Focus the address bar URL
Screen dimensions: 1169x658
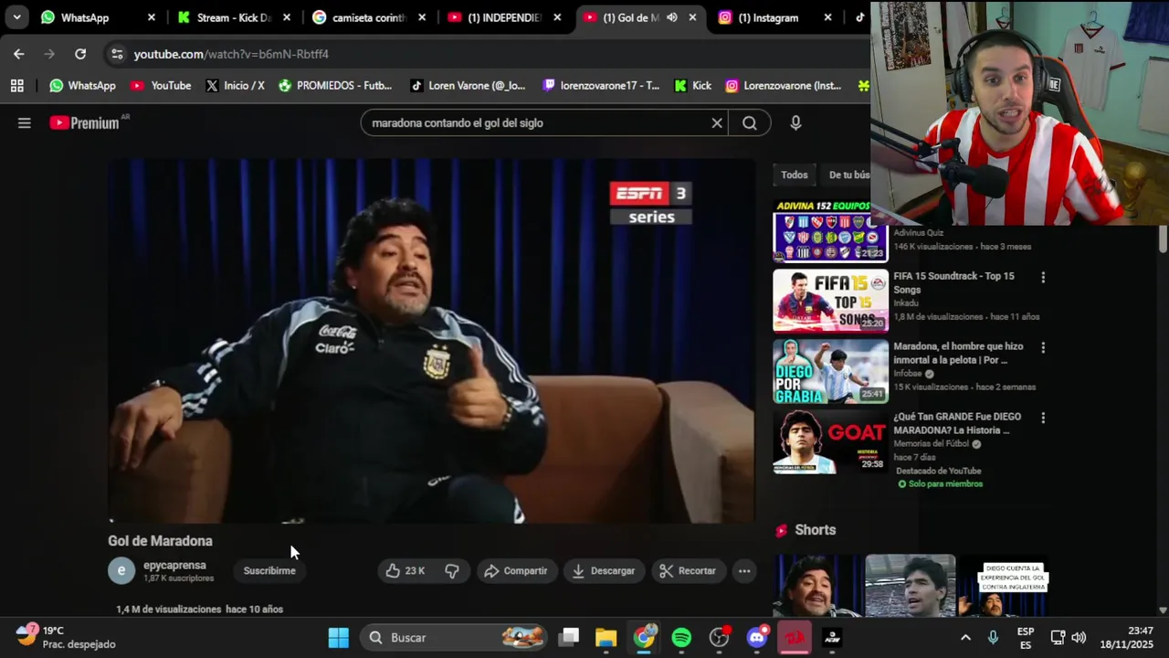[231, 54]
